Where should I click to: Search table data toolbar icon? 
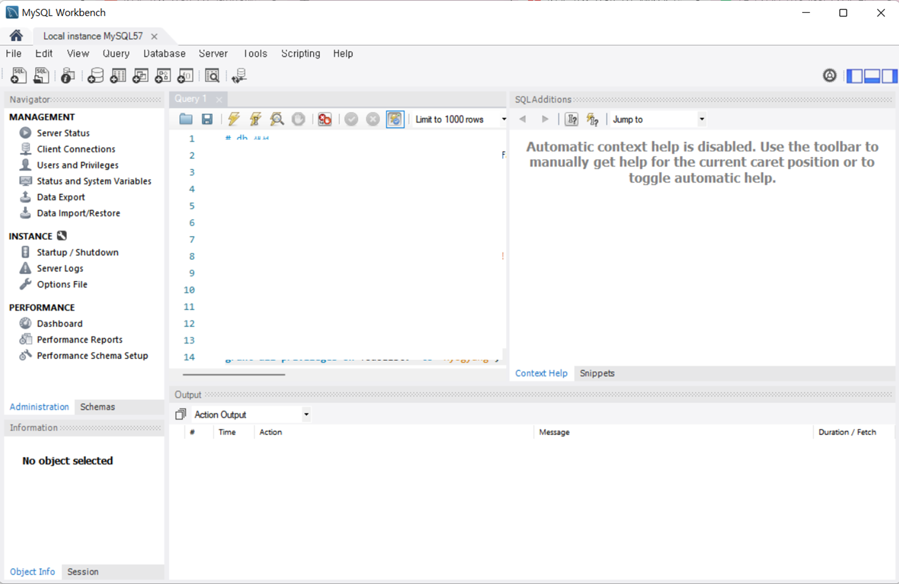212,76
